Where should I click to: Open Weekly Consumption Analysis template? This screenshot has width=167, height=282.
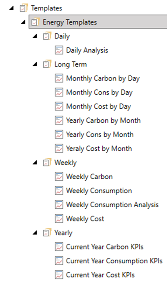pos(112,205)
